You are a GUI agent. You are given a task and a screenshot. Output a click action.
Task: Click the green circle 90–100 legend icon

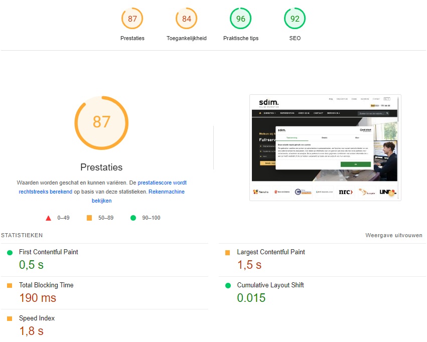point(133,218)
